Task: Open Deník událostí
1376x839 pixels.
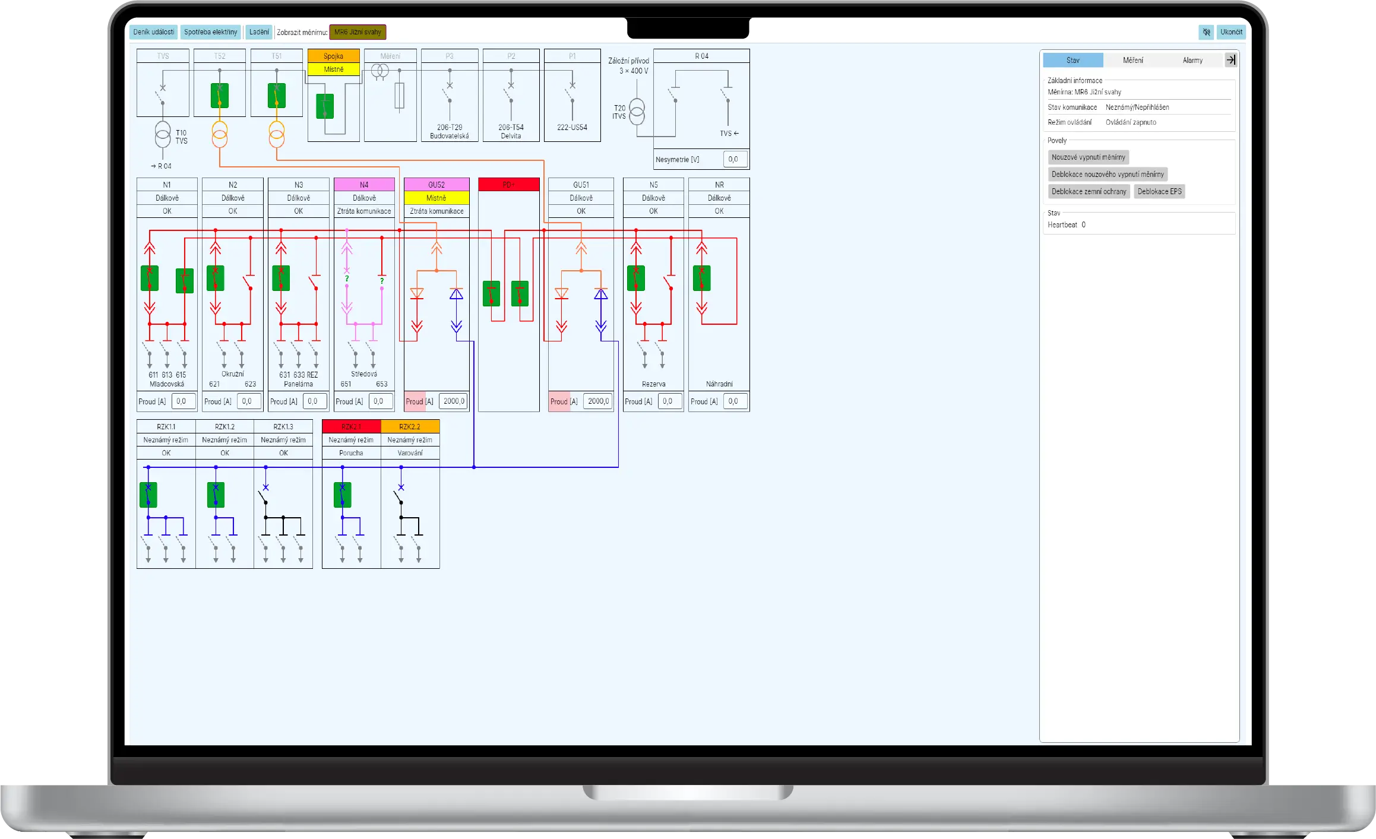Action: (x=154, y=32)
